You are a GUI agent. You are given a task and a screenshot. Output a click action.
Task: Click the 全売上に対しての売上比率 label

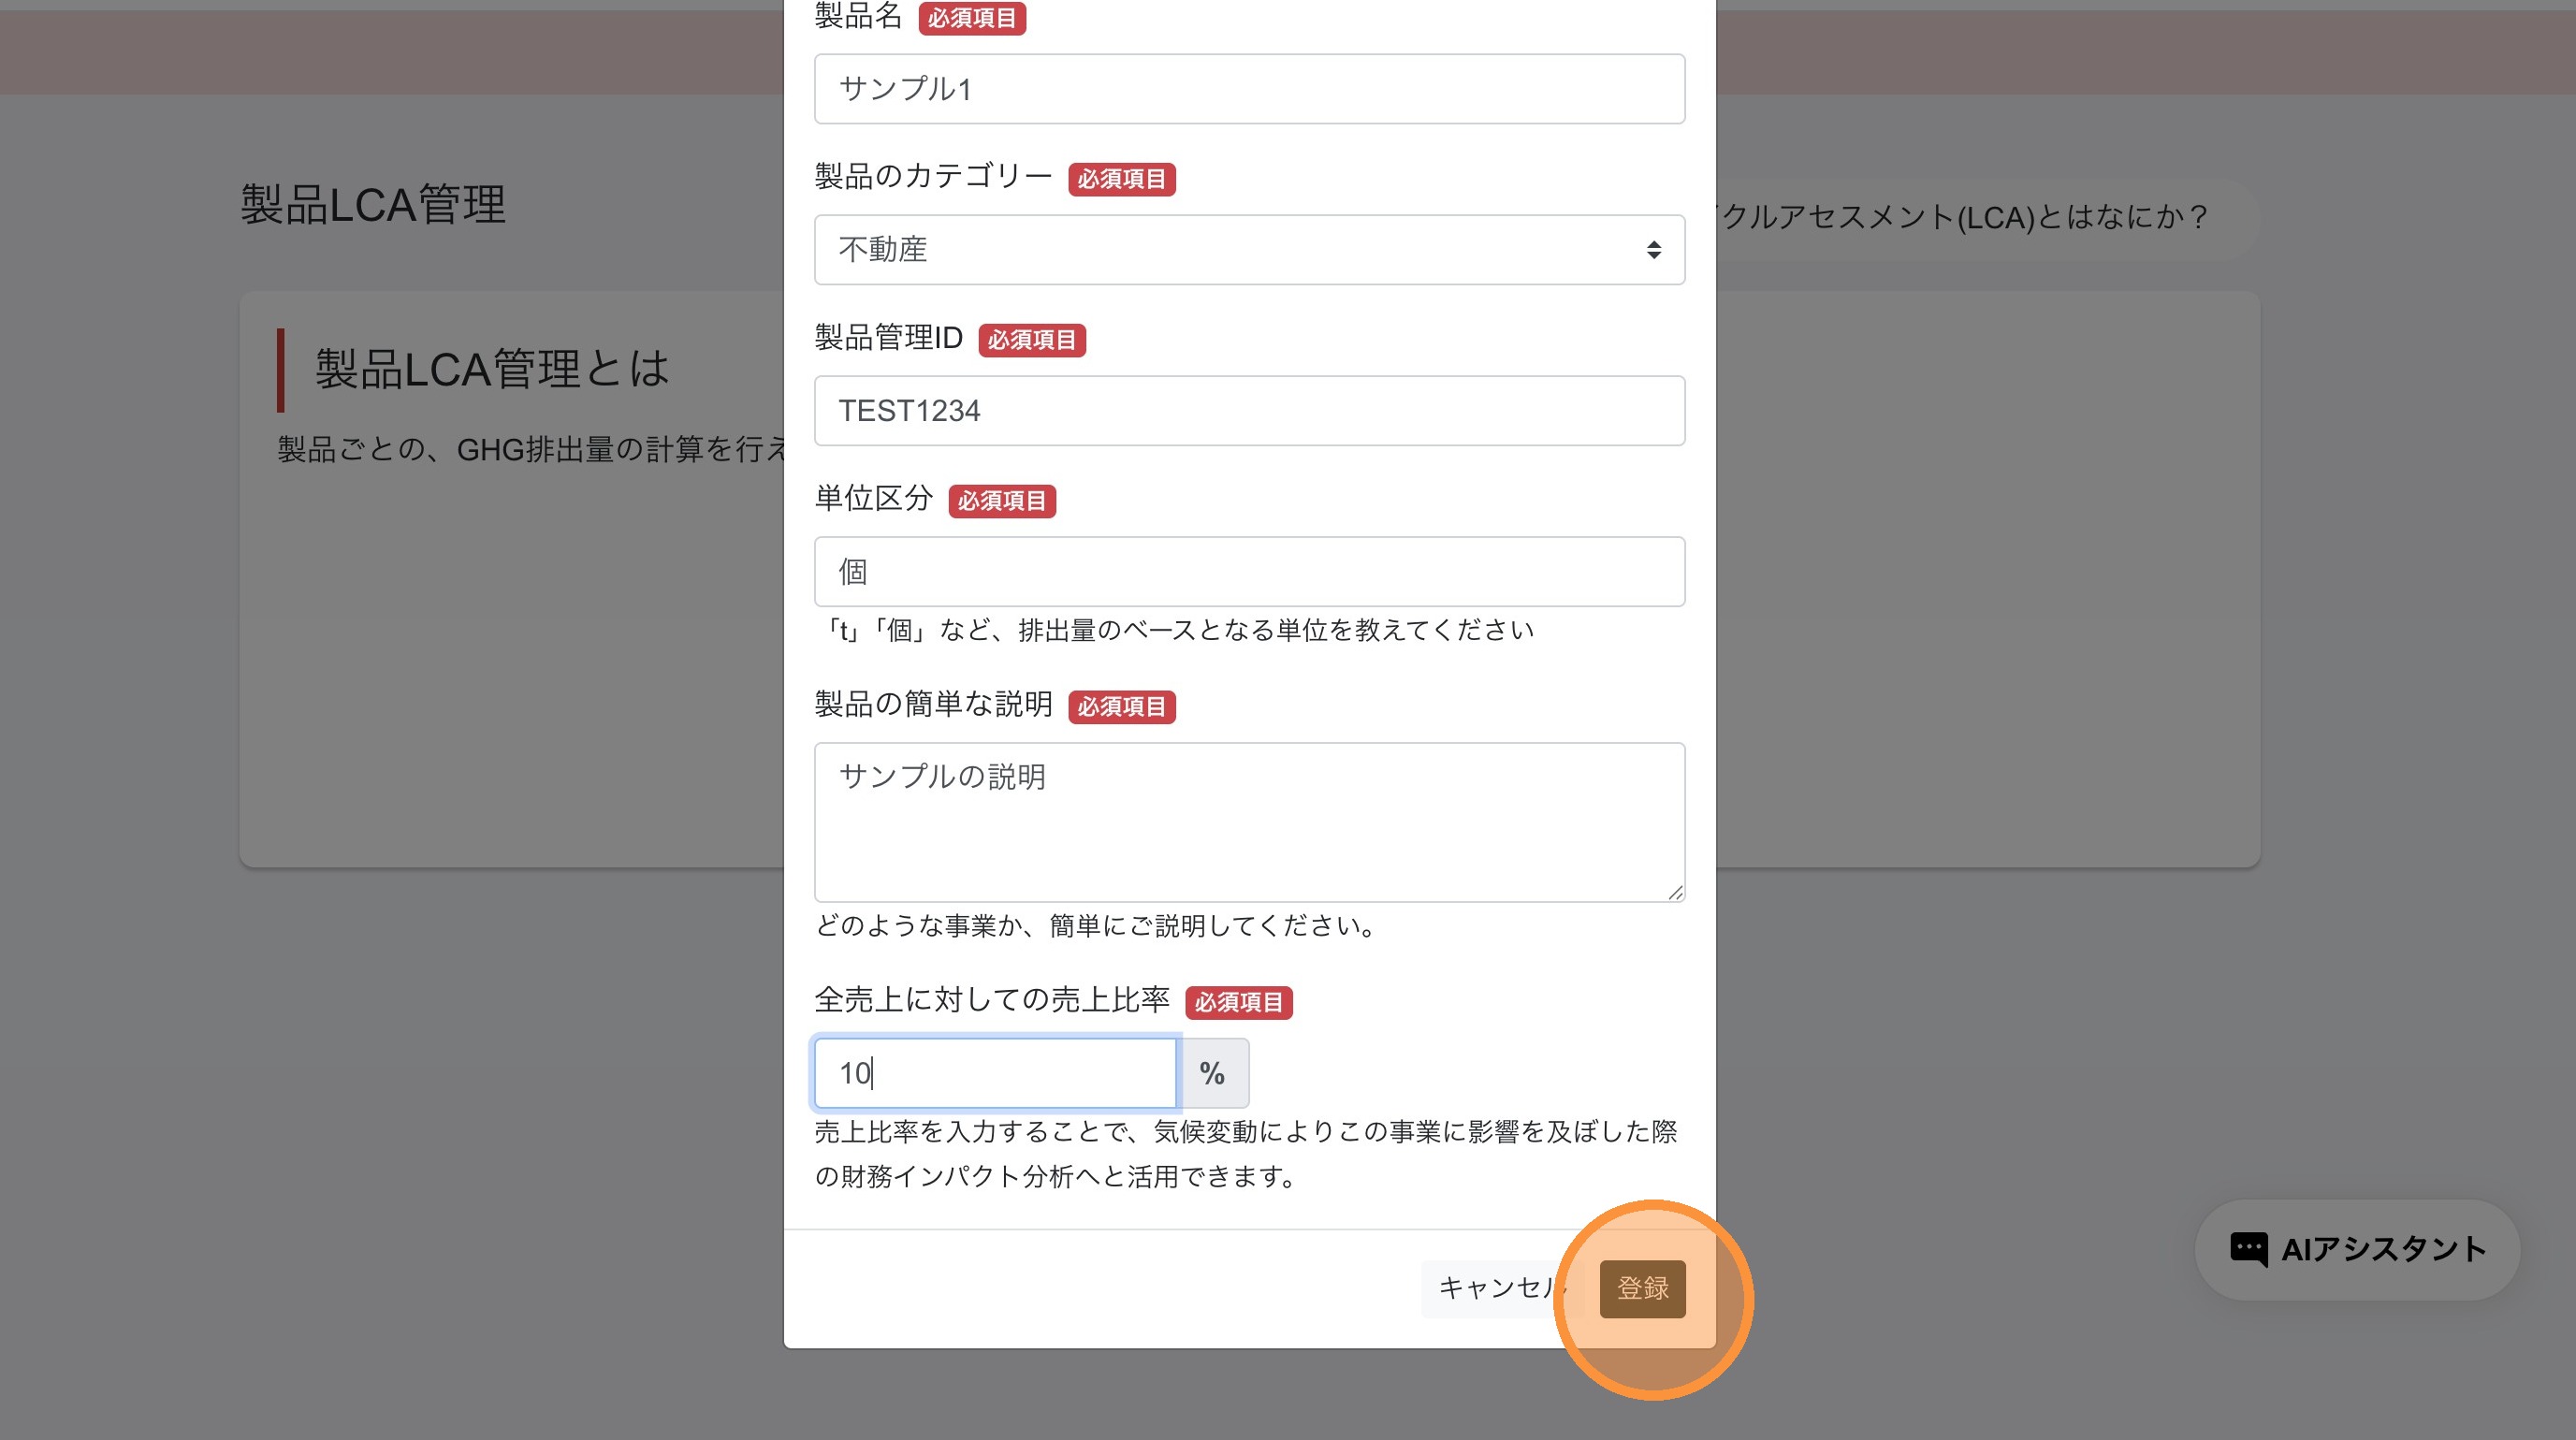991,999
